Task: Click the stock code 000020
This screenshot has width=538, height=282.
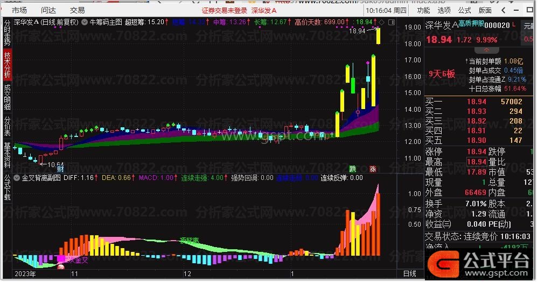Action: 498,25
